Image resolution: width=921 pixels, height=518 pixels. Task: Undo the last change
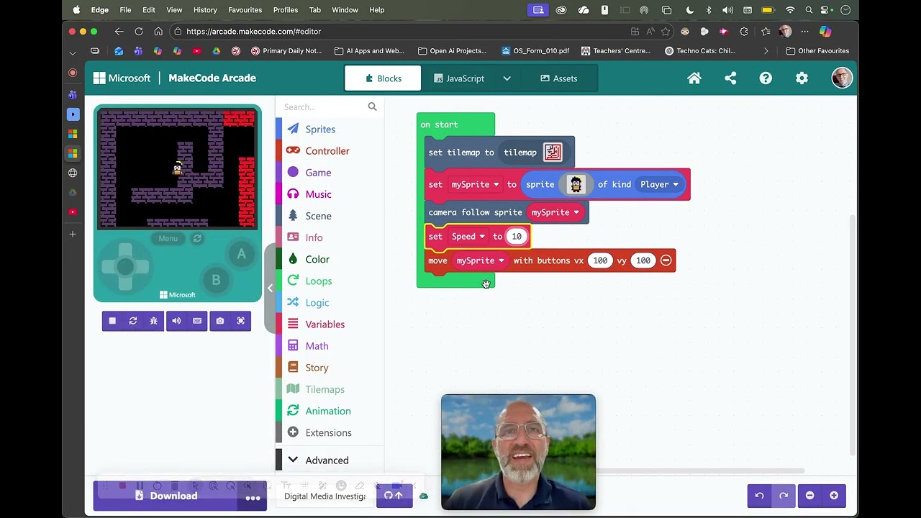759,495
